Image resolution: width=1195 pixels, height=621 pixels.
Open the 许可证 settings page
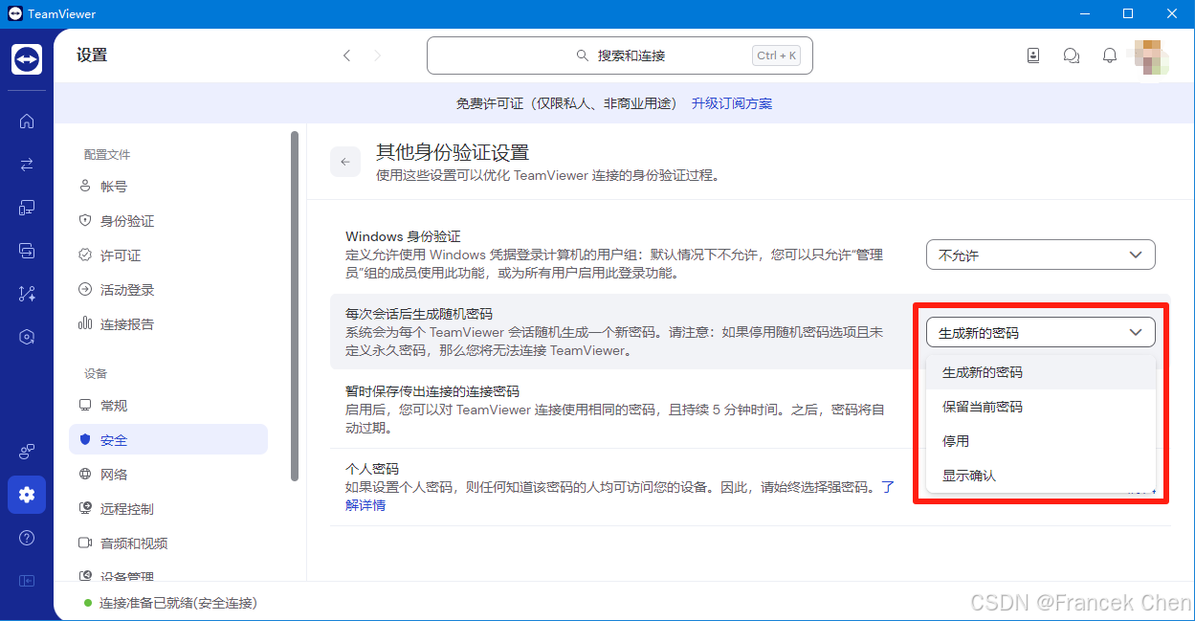coord(168,255)
